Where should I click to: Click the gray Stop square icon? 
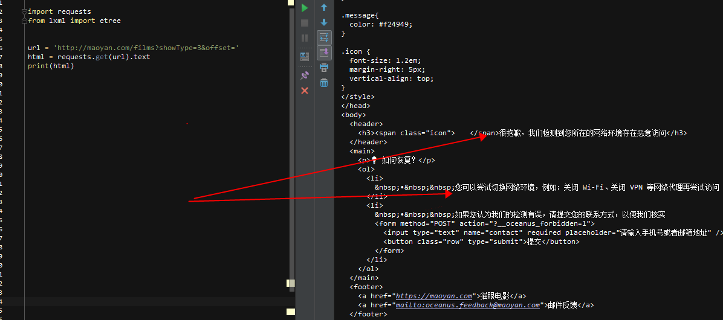(304, 22)
